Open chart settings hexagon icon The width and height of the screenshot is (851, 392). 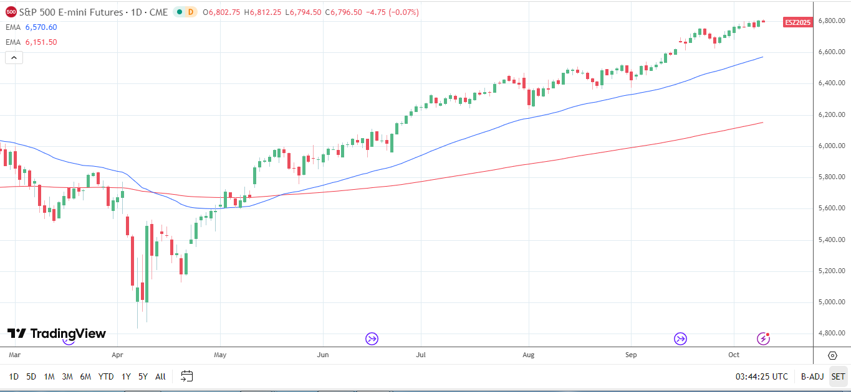(832, 356)
